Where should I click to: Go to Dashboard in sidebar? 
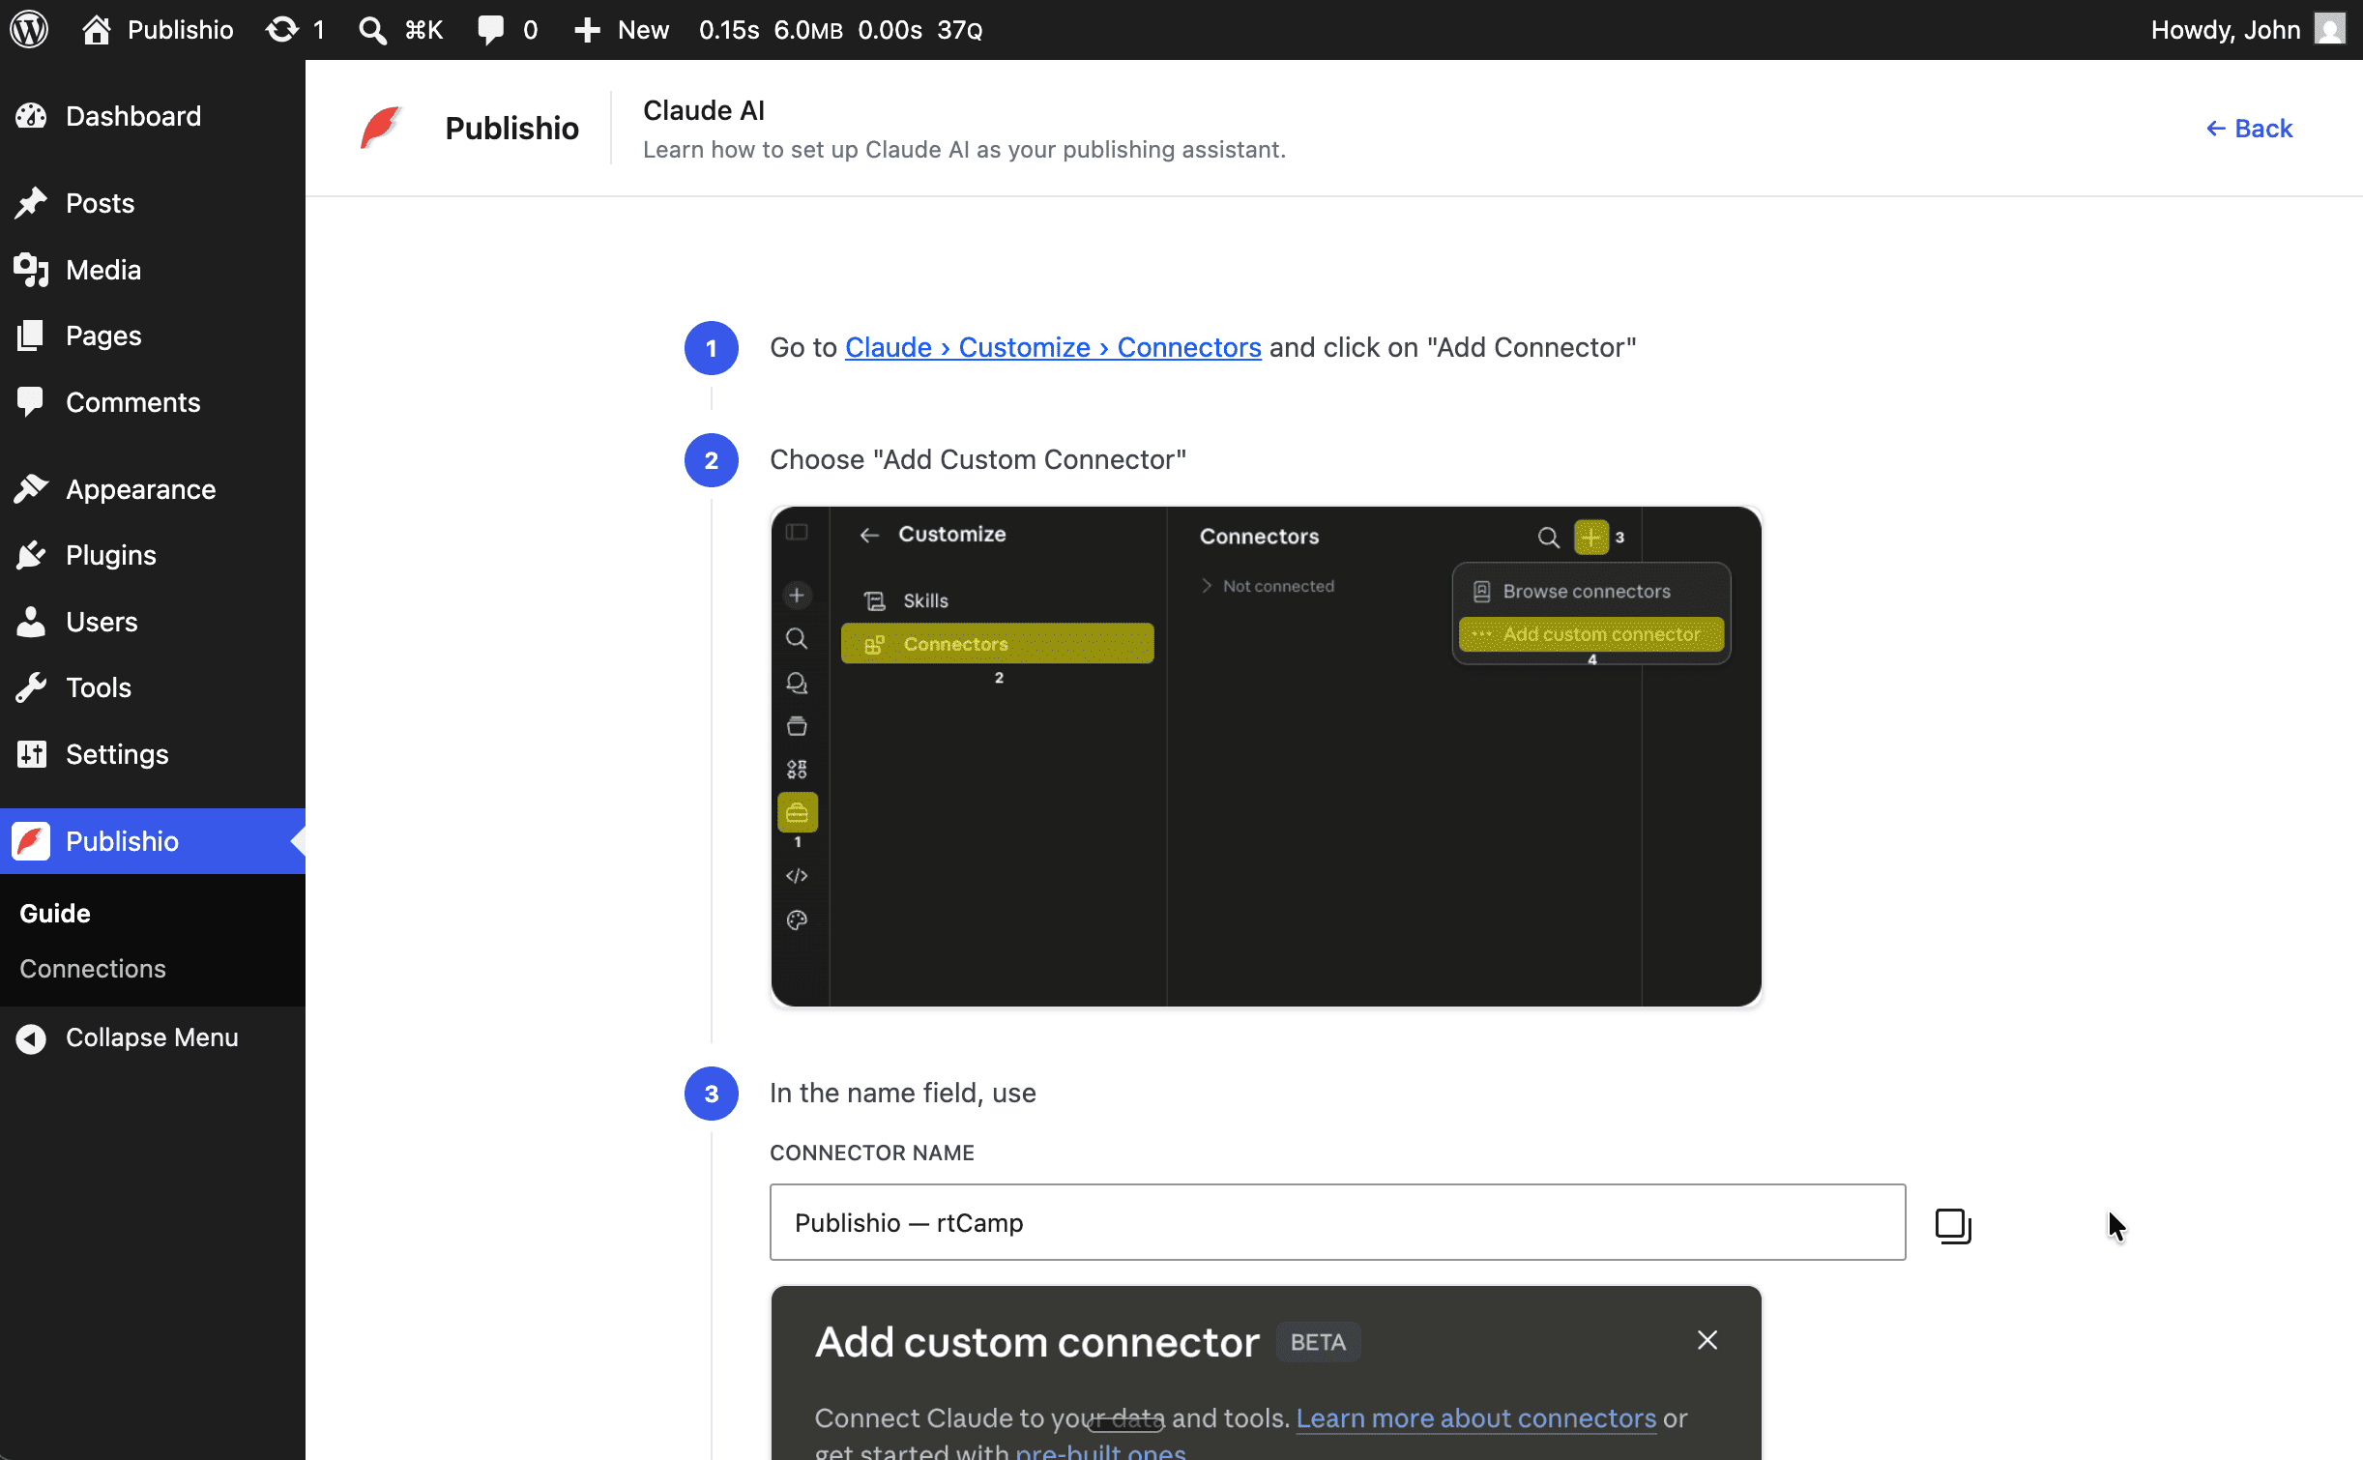coord(153,116)
